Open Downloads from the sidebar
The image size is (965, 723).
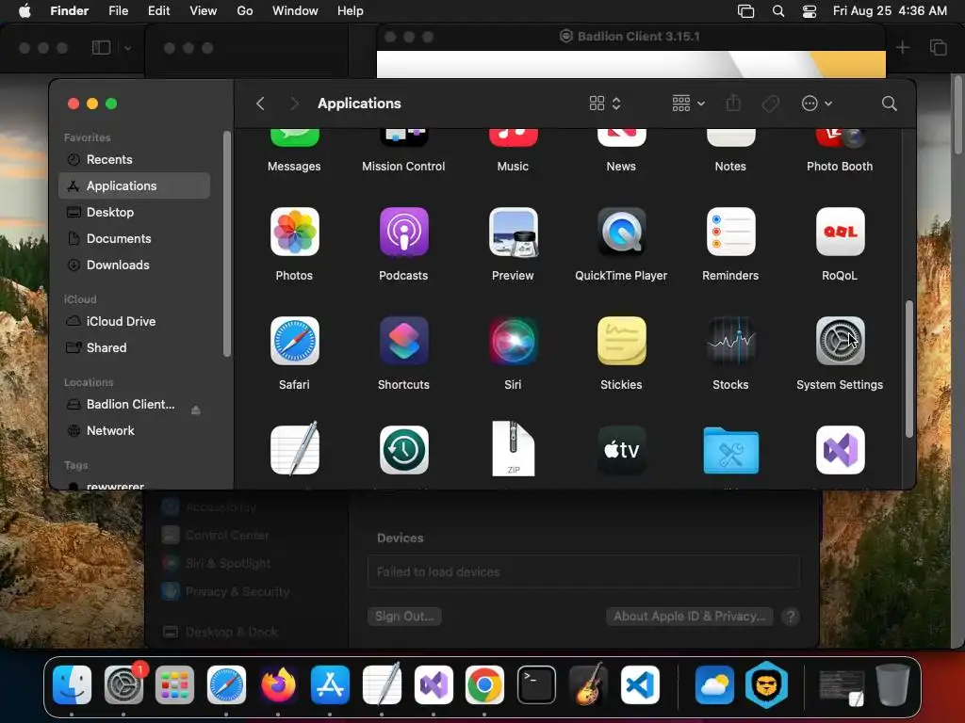134,265
